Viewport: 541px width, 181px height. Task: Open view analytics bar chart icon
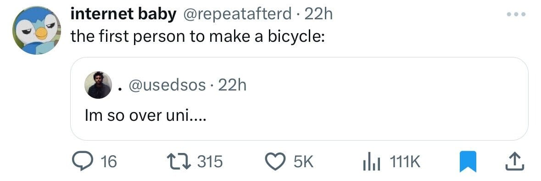[x=372, y=162]
